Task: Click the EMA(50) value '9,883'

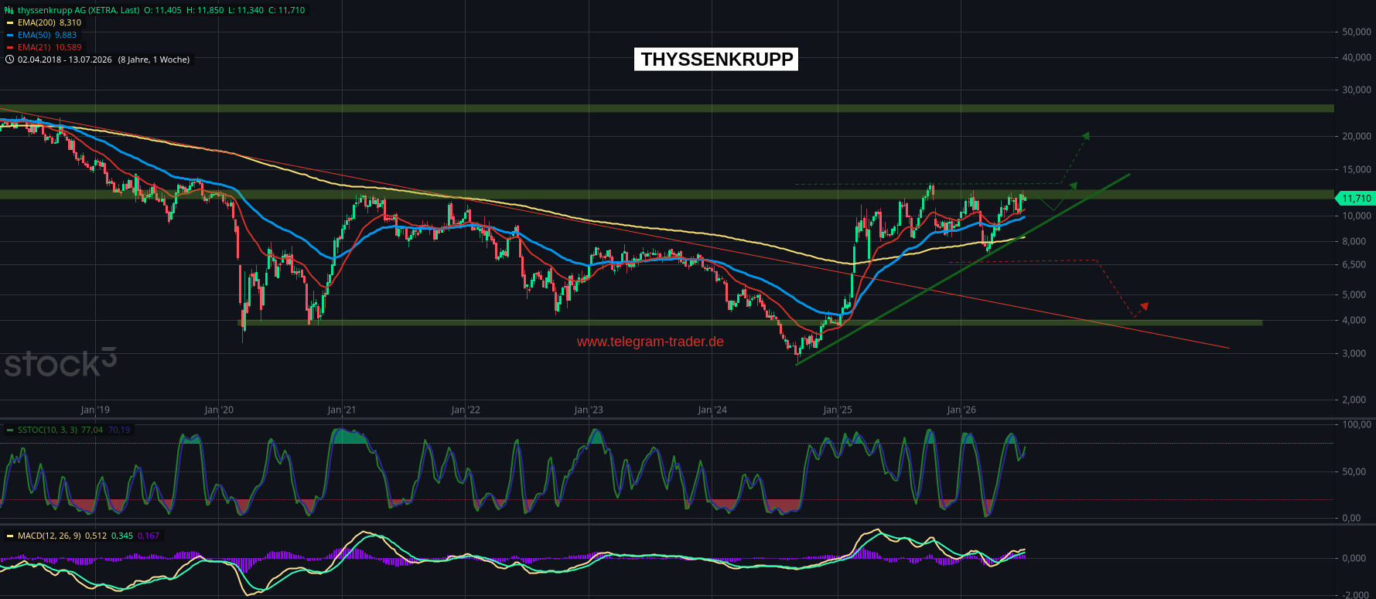Action: [x=66, y=35]
